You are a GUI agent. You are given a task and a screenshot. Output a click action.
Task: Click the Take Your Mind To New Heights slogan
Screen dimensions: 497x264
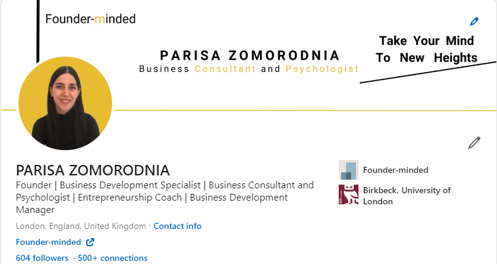pyautogui.click(x=427, y=49)
